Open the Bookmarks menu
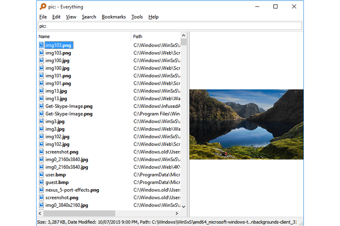This screenshot has height=226, width=340. [113, 17]
